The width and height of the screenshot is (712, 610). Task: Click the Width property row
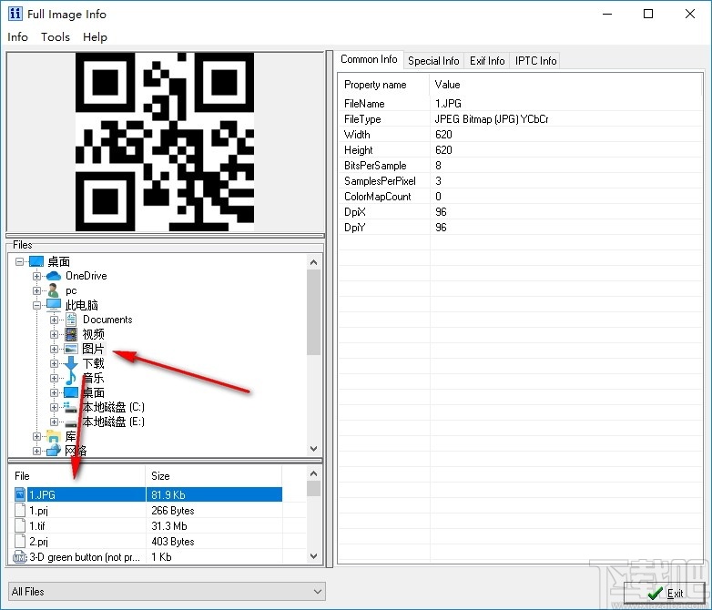point(521,135)
